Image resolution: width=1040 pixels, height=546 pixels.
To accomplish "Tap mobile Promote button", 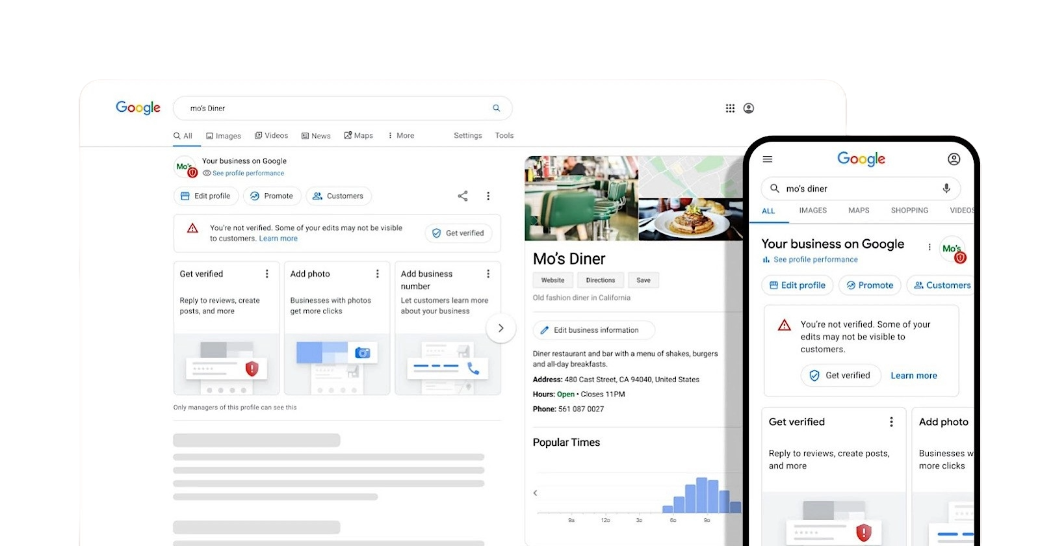I will (870, 285).
